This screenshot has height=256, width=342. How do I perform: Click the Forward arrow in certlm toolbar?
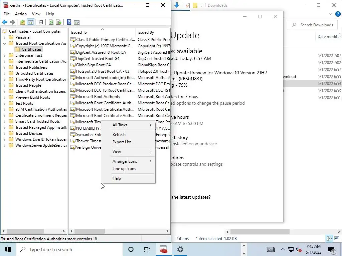(x=12, y=22)
